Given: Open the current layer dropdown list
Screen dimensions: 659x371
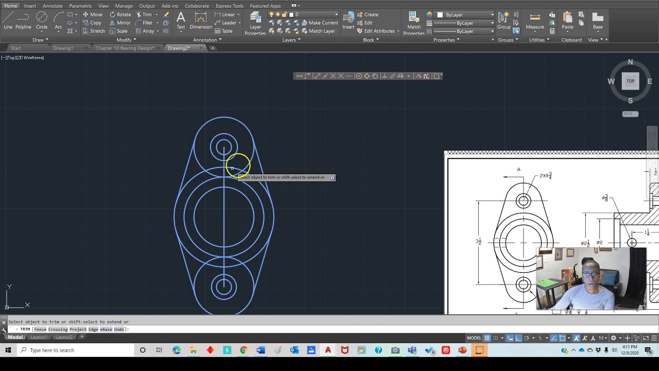Looking at the screenshot, I should click(337, 14).
